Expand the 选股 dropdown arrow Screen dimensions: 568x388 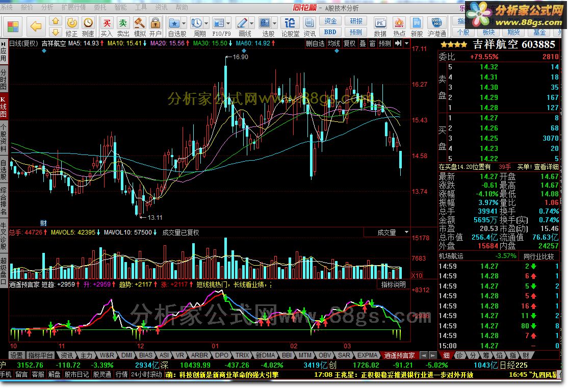(275, 23)
